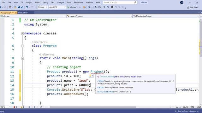
Task: Undo the last edit
Action: tap(27, 7)
